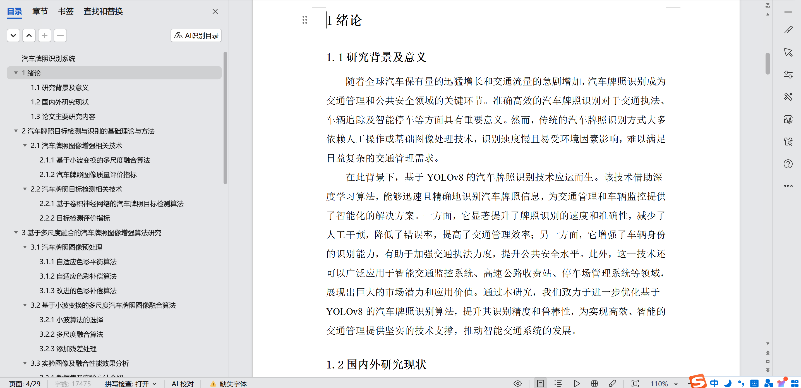Click the Sogou soft keyboard icon

754,383
